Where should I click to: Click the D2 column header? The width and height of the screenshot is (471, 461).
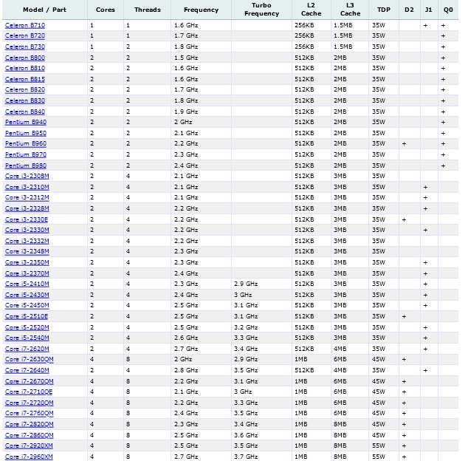point(409,10)
